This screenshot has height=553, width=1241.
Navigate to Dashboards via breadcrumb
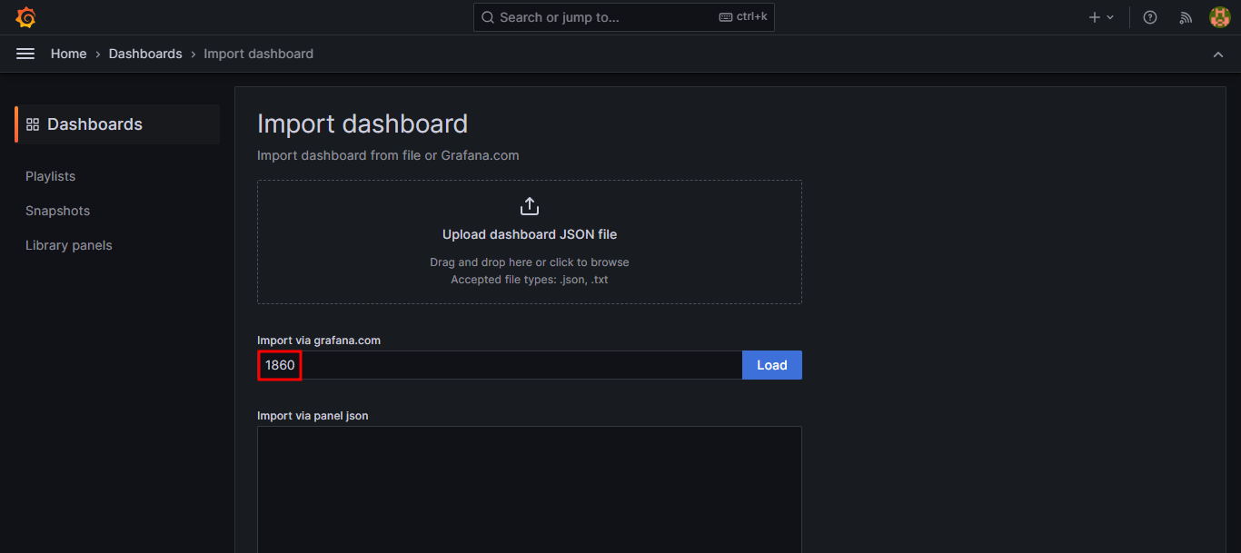(x=145, y=54)
